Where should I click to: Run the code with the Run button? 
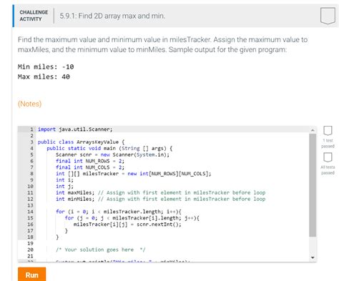[x=31, y=275]
